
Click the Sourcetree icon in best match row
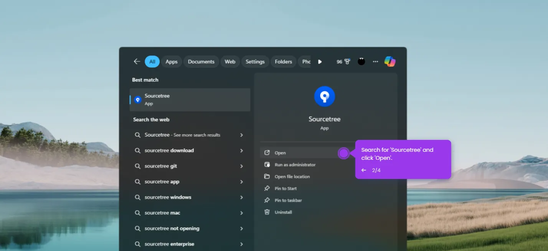[x=138, y=100]
